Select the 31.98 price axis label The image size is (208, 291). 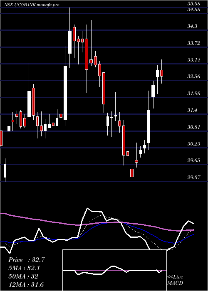[193, 94]
